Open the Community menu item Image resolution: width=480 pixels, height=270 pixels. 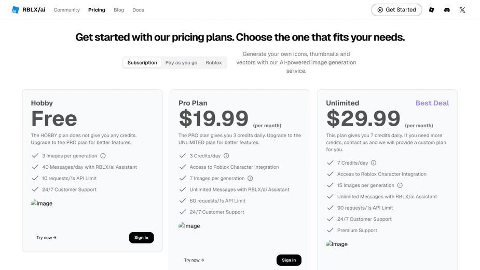67,10
